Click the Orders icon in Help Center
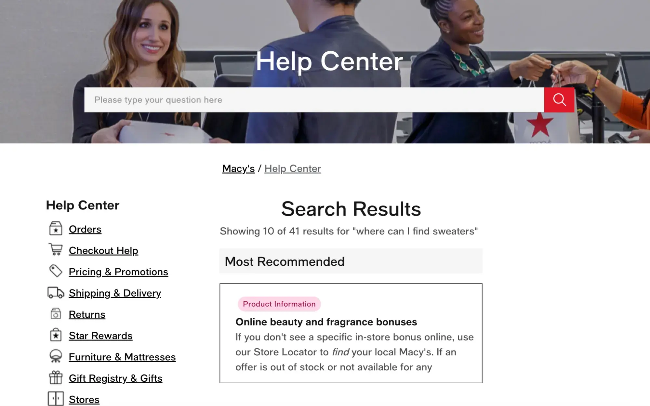The height and width of the screenshot is (406, 650). [56, 228]
